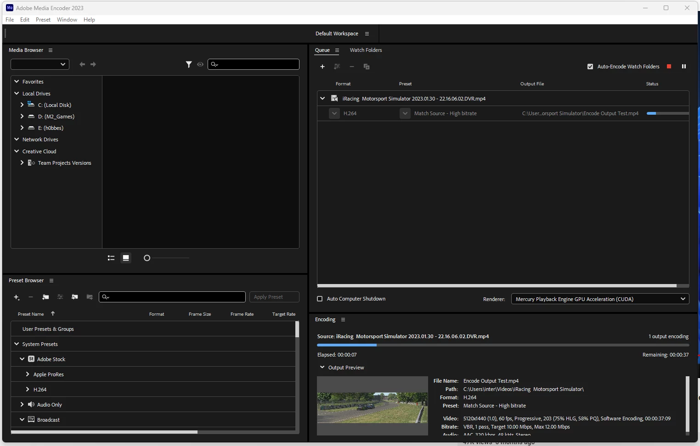This screenshot has width=700, height=446.
Task: Open the Help menu
Action: click(x=89, y=20)
